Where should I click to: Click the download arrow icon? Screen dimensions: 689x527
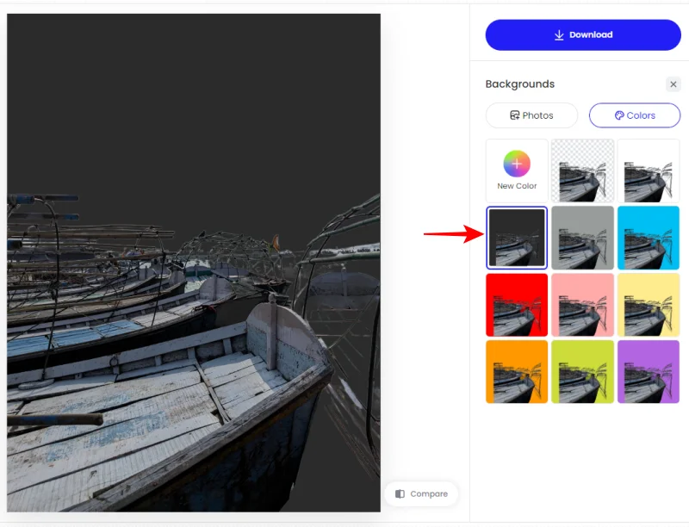click(x=559, y=34)
